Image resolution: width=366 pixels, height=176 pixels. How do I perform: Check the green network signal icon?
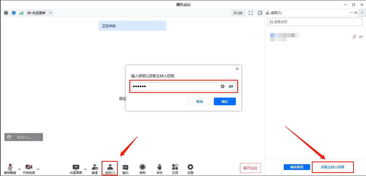(x=21, y=13)
